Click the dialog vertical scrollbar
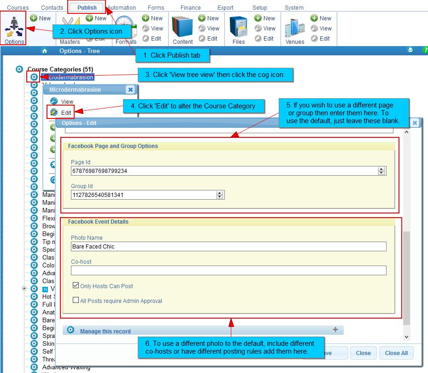The width and height of the screenshot is (428, 373). point(406,277)
